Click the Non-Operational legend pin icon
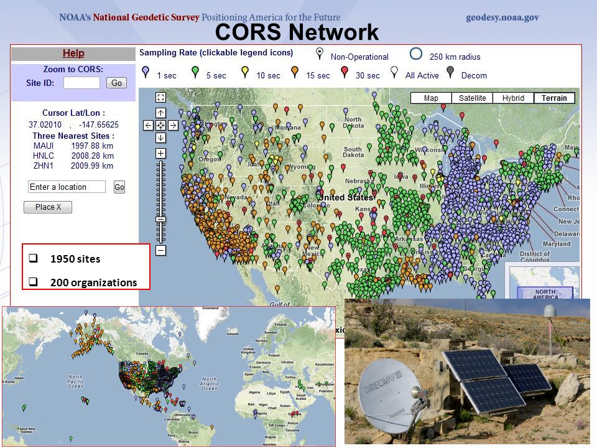This screenshot has width=597, height=448. pyautogui.click(x=320, y=54)
